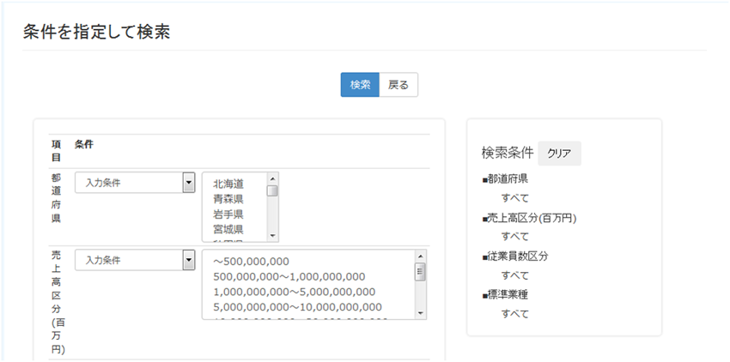Image resolution: width=730 pixels, height=362 pixels.
Task: Click empty scrollbar track in prefecture list
Action: tap(272, 214)
